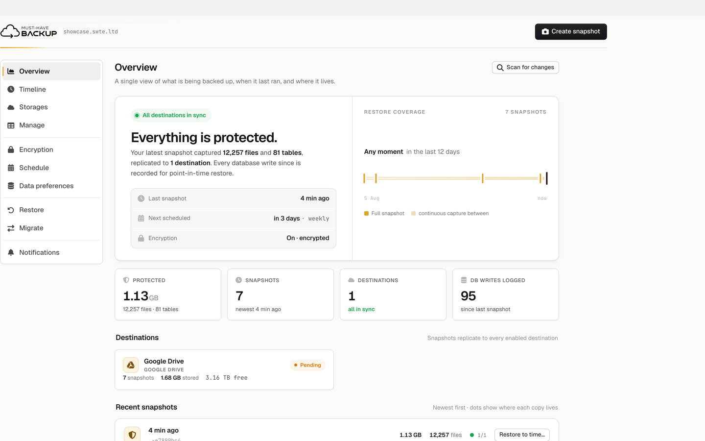The image size is (705, 441).
Task: Select Manage in the sidebar
Action: (51, 125)
